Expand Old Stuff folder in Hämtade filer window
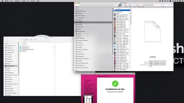The height and width of the screenshot is (103, 184). (x=54, y=51)
